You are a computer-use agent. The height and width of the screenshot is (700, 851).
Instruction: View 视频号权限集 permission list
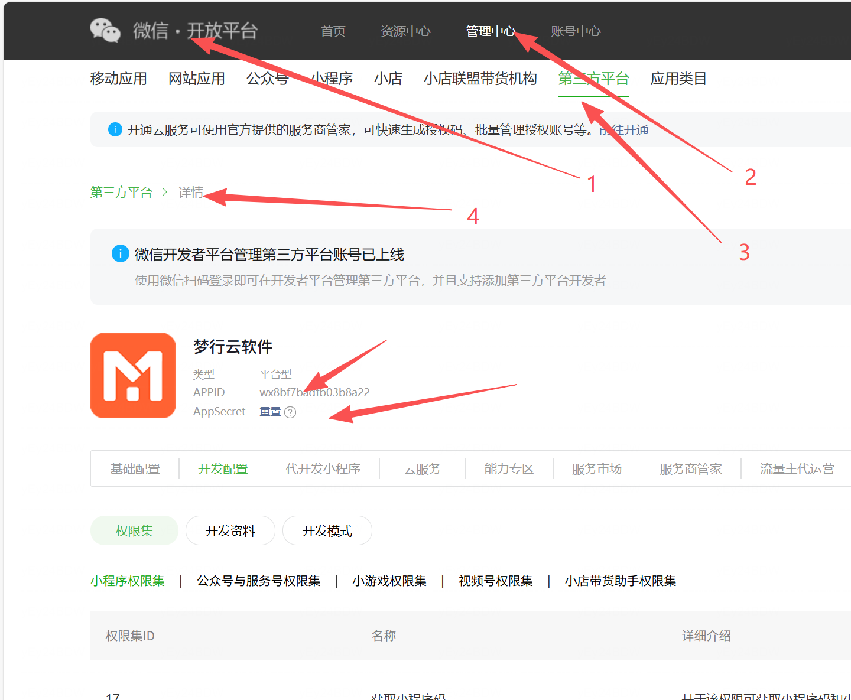coord(495,581)
